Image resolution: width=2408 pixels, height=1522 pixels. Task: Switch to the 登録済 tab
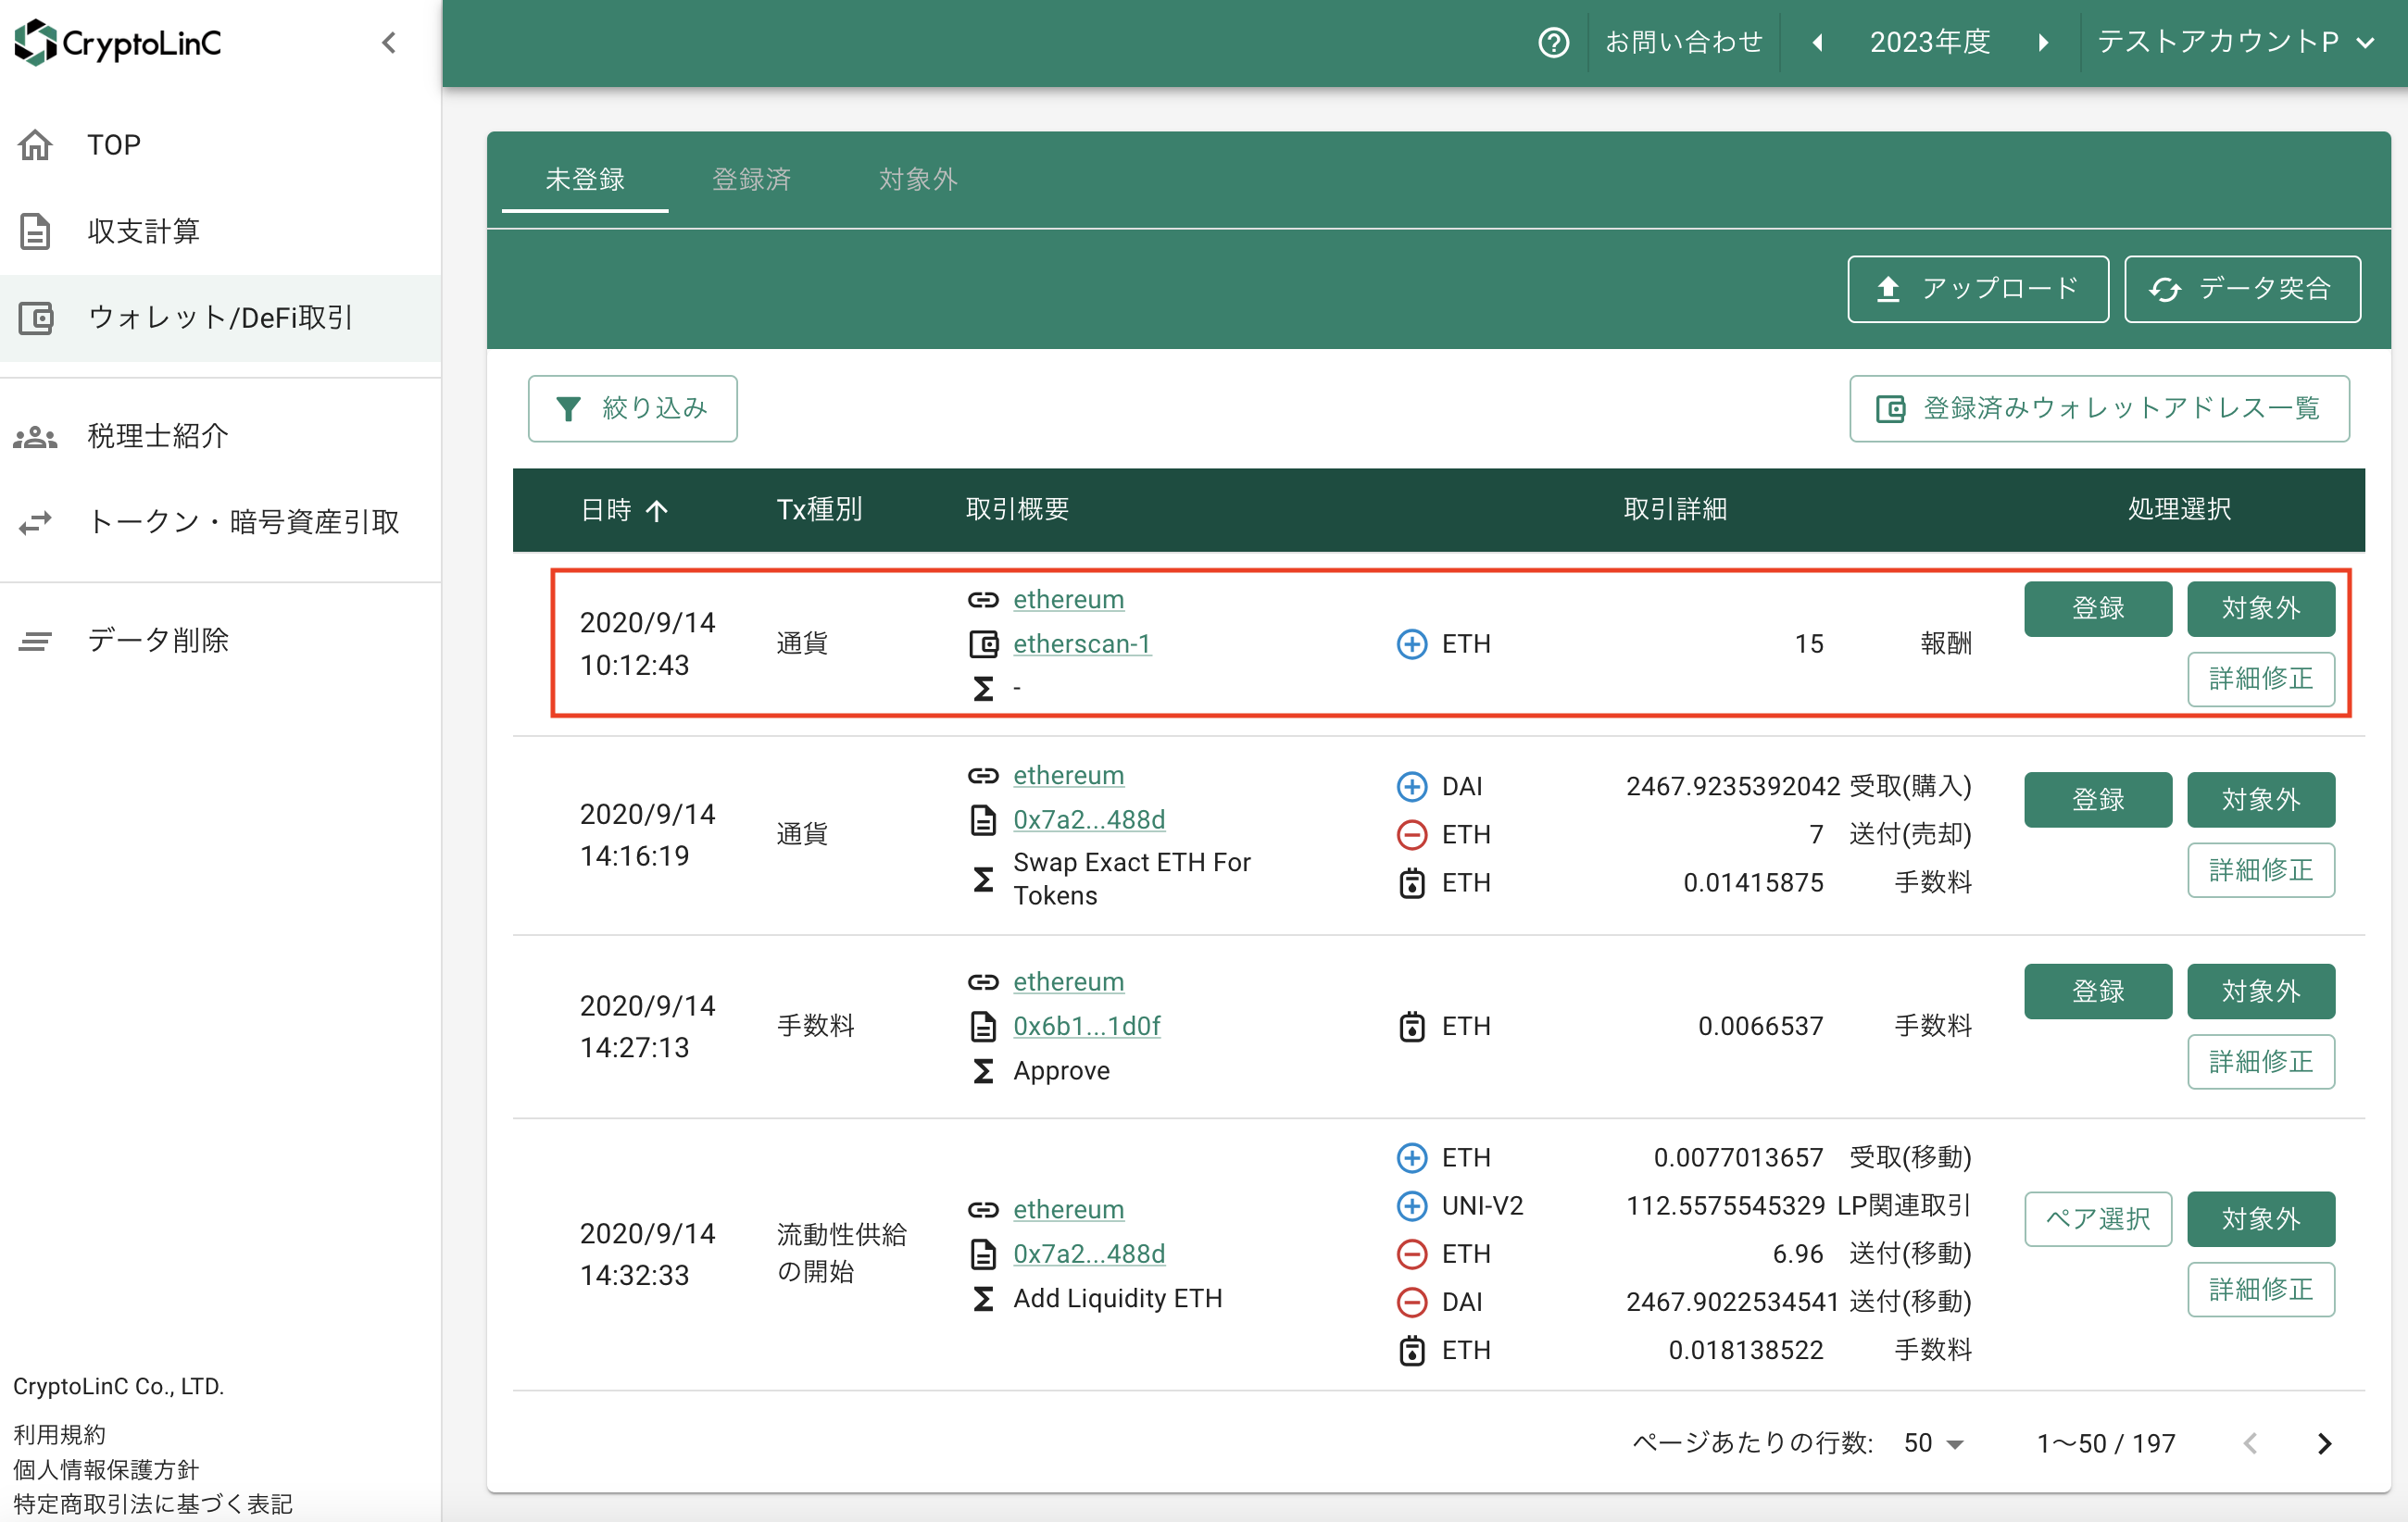[751, 179]
